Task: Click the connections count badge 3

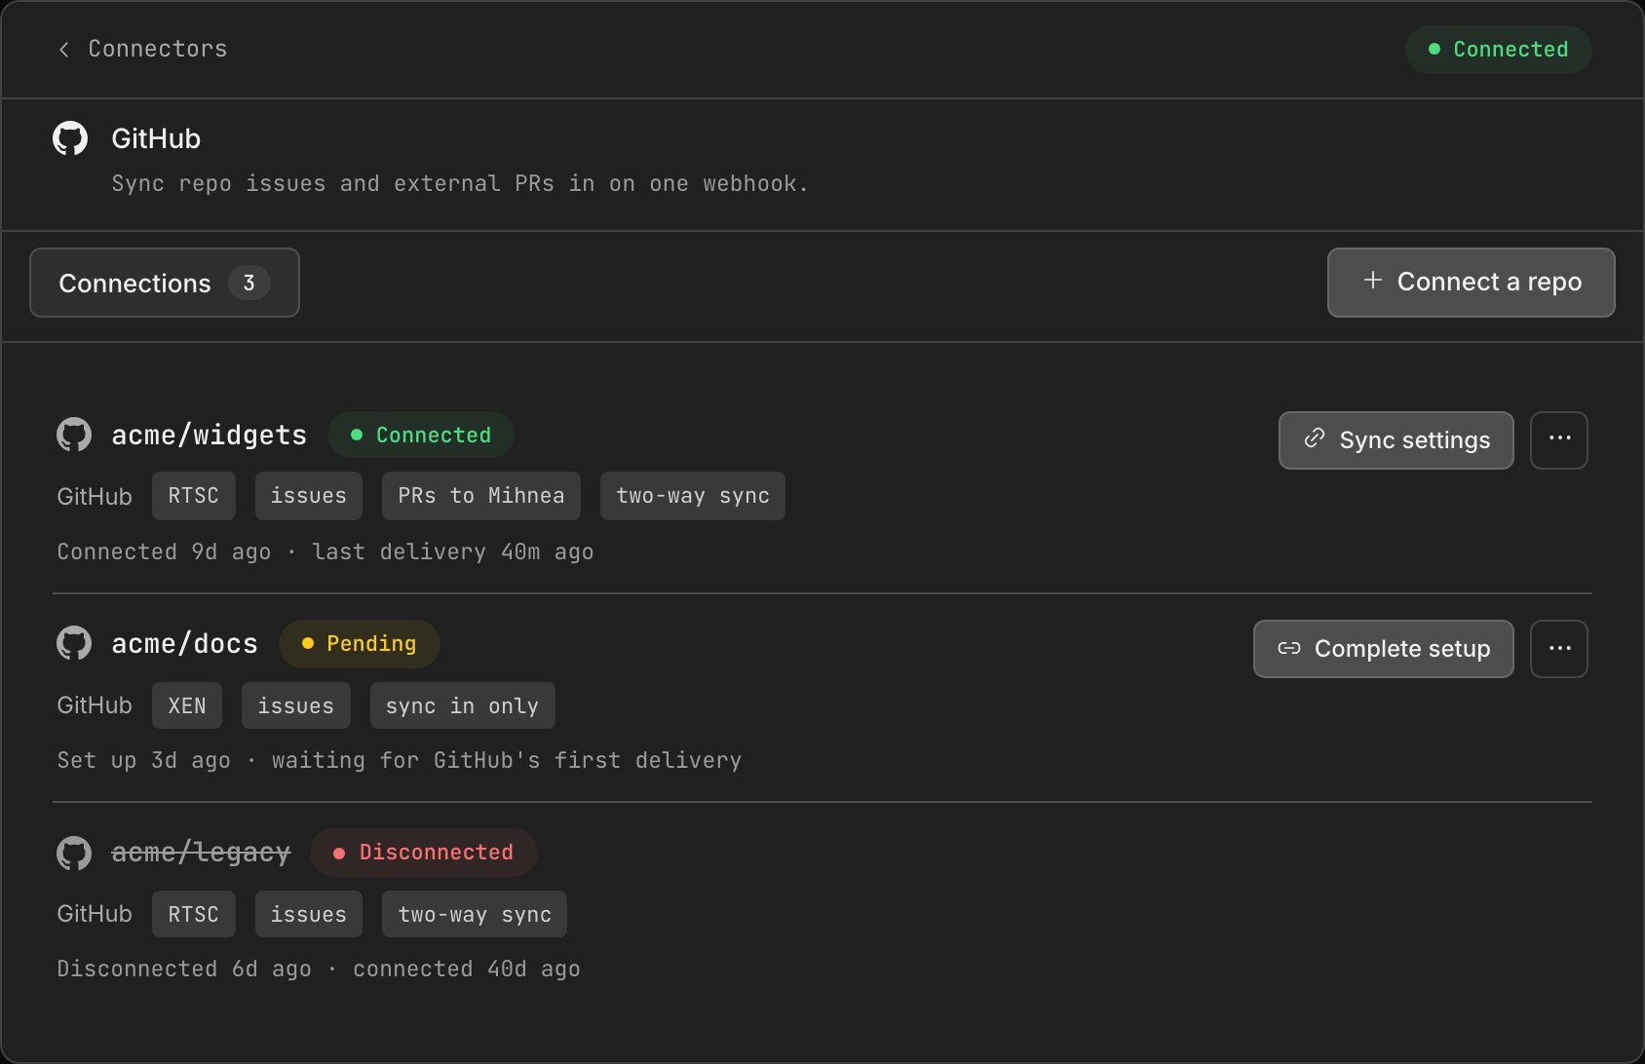Action: click(x=249, y=283)
